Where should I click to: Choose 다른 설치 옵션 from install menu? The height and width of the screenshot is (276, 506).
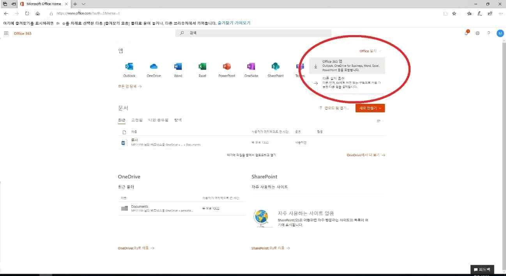[x=347, y=83]
